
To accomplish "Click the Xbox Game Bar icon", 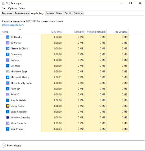I will click(x=8, y=123).
